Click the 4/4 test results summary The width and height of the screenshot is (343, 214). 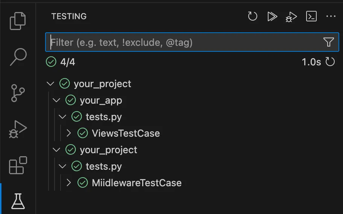coord(68,62)
